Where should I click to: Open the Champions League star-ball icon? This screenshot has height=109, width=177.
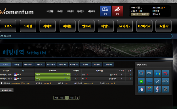tap(157, 81)
